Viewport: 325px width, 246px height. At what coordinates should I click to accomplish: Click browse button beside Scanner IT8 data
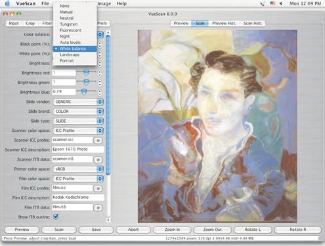click(x=98, y=159)
